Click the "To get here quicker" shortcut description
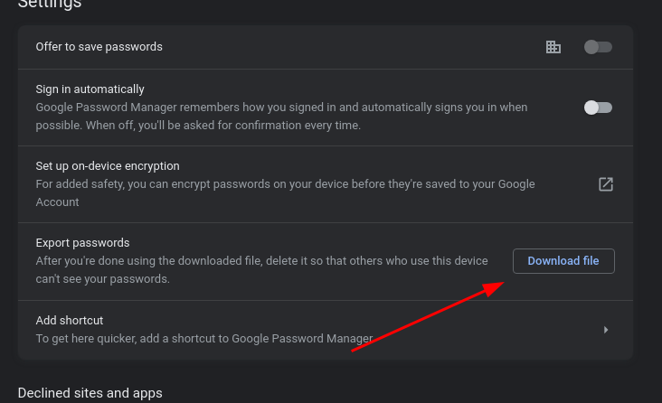This screenshot has height=403, width=662. 204,339
